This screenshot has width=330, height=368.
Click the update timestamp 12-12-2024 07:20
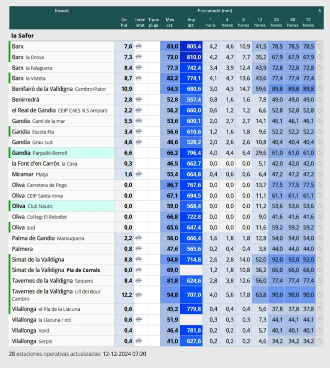(x=124, y=353)
